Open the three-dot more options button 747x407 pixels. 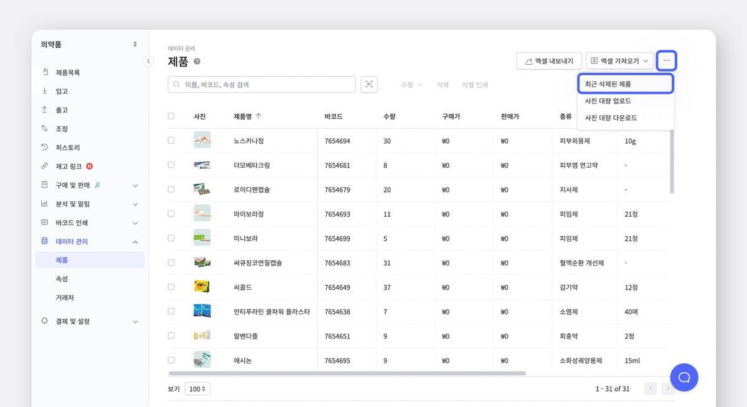666,61
